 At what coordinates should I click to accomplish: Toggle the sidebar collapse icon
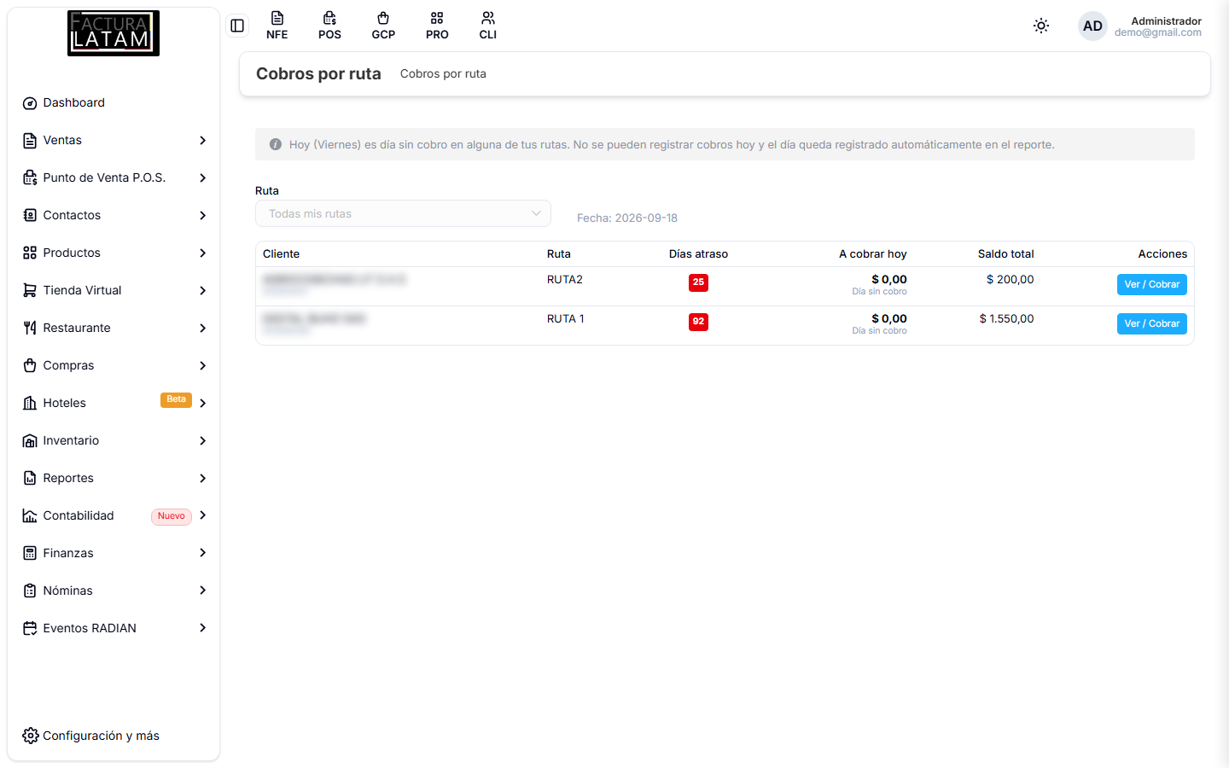237,26
